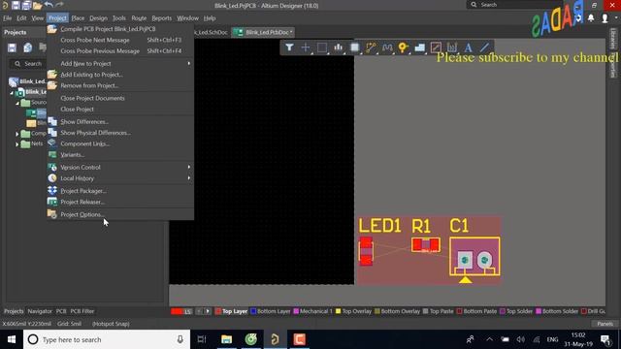This screenshot has height=349, width=621.
Task: Toggle the Bottom Overlay layer tab
Action: pyautogui.click(x=397, y=311)
